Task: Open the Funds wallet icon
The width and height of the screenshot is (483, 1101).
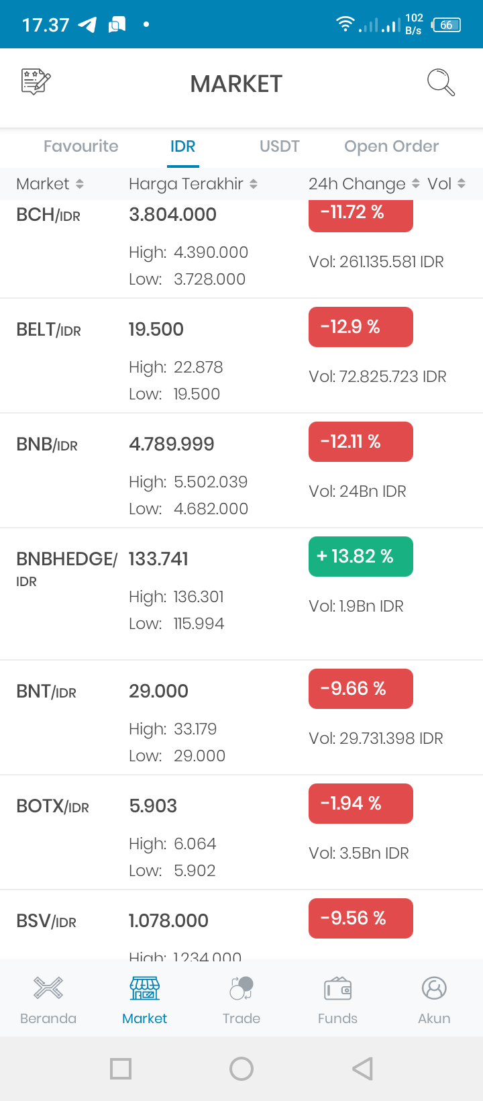Action: [338, 988]
